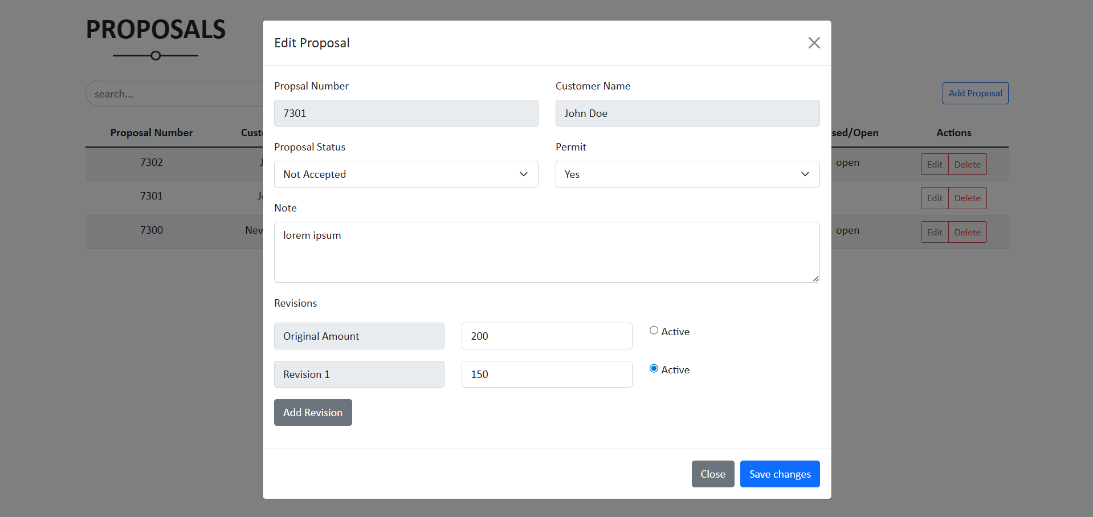Open the Proposal Status dropdown
Viewport: 1093px width, 517px height.
pyautogui.click(x=406, y=174)
